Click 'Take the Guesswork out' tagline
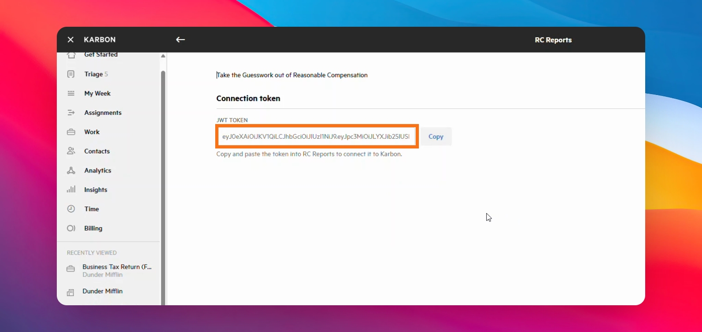This screenshot has width=702, height=332. [x=292, y=75]
